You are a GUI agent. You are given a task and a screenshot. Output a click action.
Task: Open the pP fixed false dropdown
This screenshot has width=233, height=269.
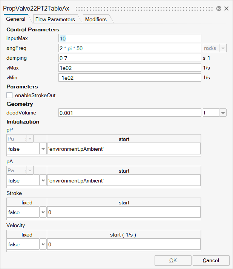point(43,149)
